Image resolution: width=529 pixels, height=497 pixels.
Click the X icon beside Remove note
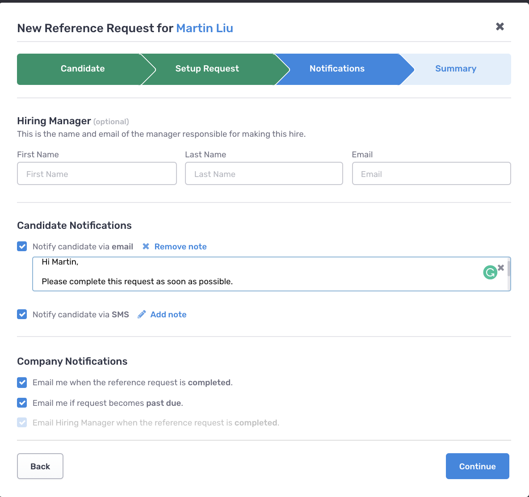[146, 246]
